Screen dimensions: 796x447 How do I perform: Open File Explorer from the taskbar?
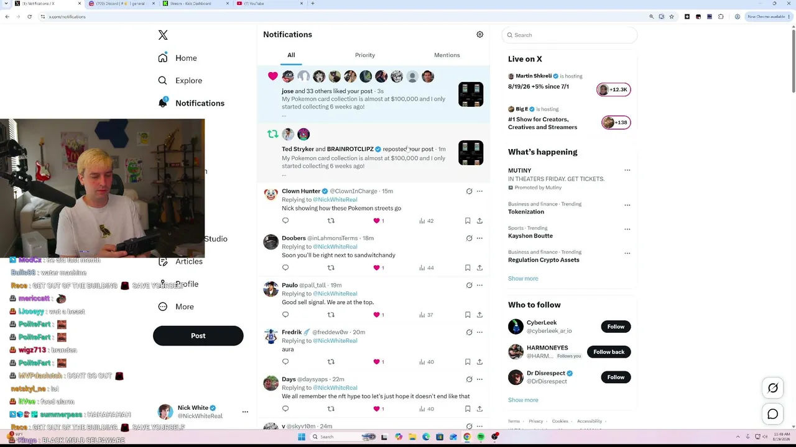pyautogui.click(x=412, y=437)
